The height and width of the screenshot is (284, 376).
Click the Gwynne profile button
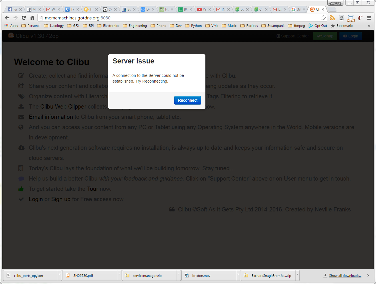point(335,3)
